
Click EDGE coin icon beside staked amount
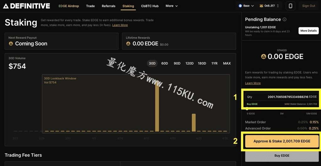[x=264, y=57]
